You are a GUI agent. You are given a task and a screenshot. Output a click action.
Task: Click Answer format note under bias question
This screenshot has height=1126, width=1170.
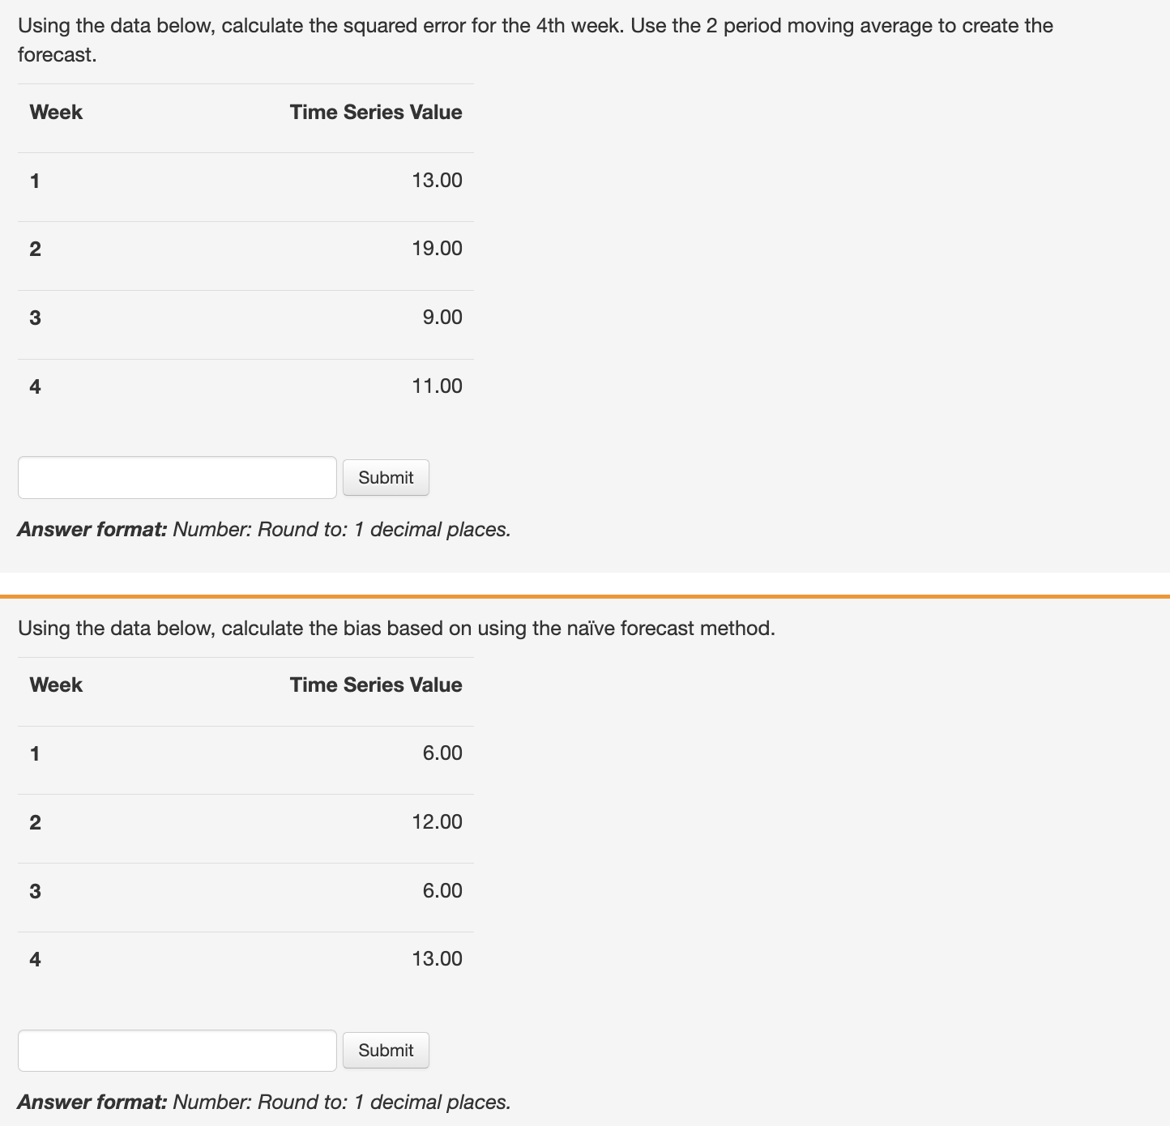pyautogui.click(x=264, y=1102)
